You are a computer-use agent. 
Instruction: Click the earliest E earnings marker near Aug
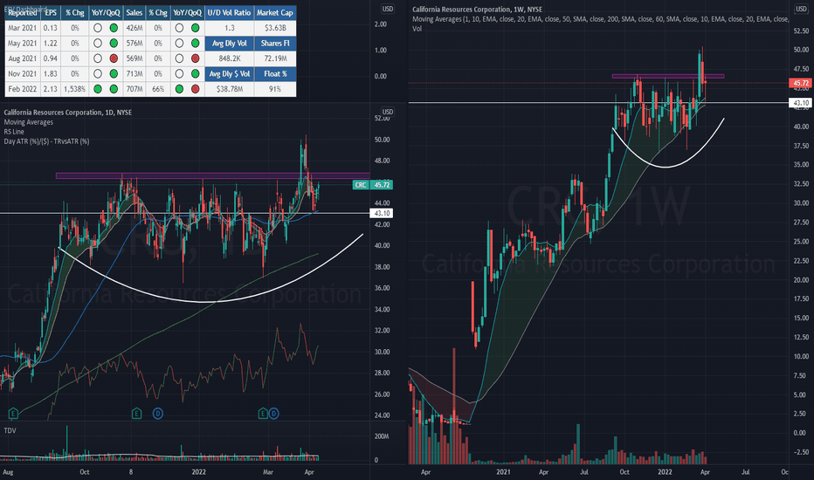click(x=13, y=414)
